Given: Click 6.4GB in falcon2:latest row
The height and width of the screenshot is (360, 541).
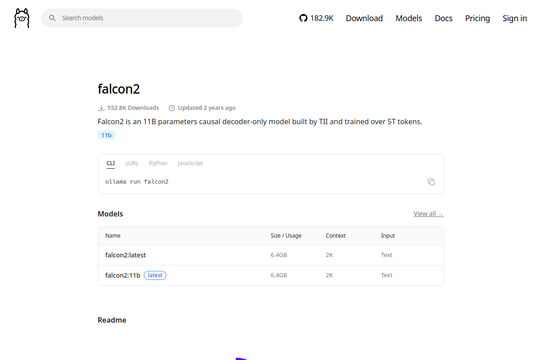Looking at the screenshot, I should pos(279,255).
